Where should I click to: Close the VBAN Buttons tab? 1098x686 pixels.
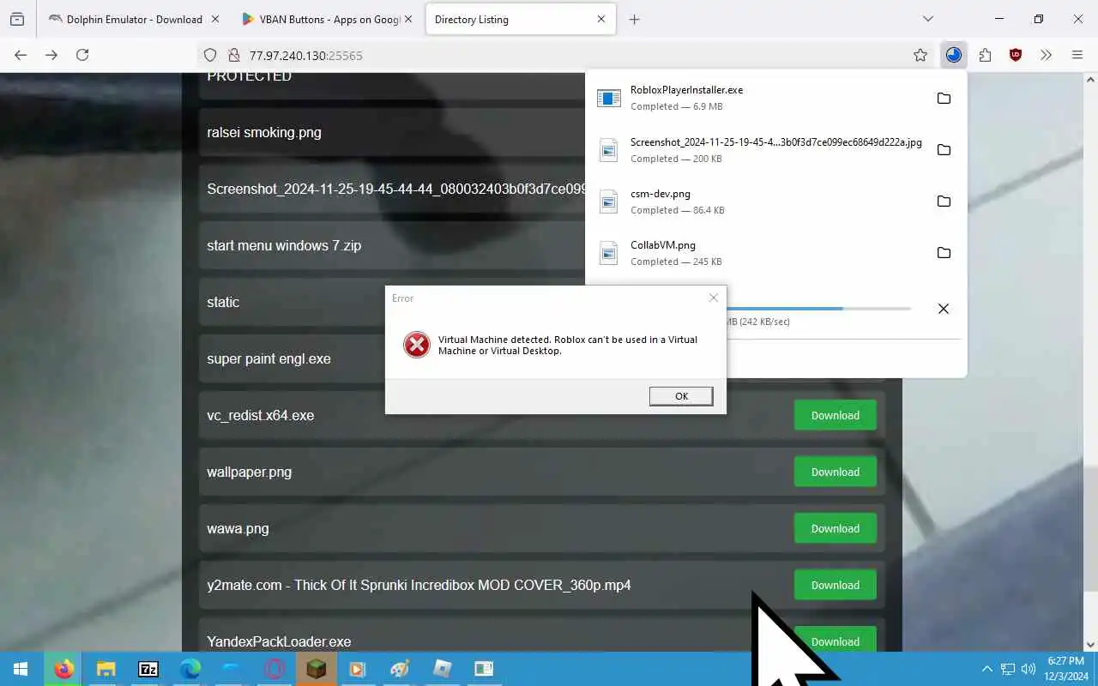pyautogui.click(x=407, y=19)
